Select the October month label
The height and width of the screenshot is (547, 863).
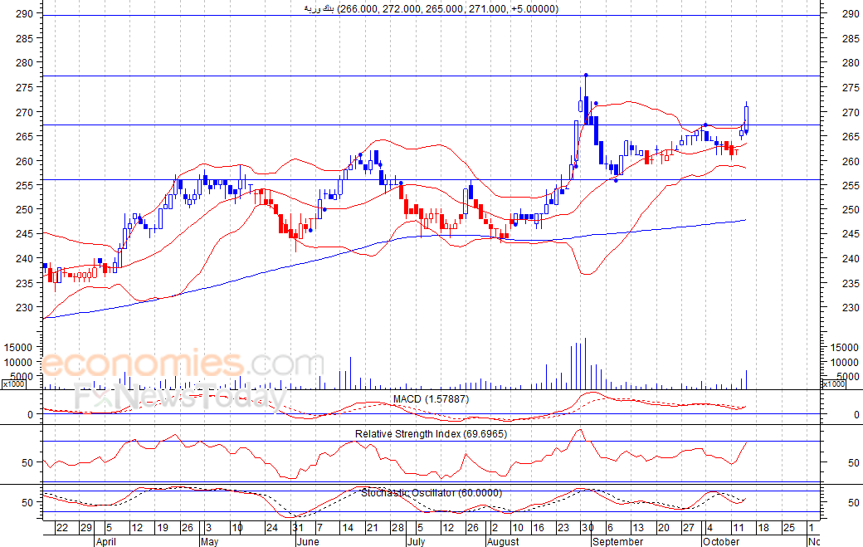(x=721, y=541)
